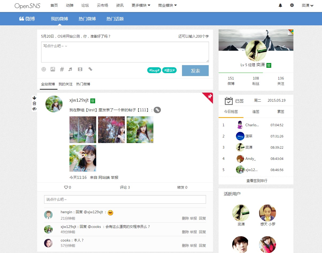Open 查看签到排行 link

(257, 181)
